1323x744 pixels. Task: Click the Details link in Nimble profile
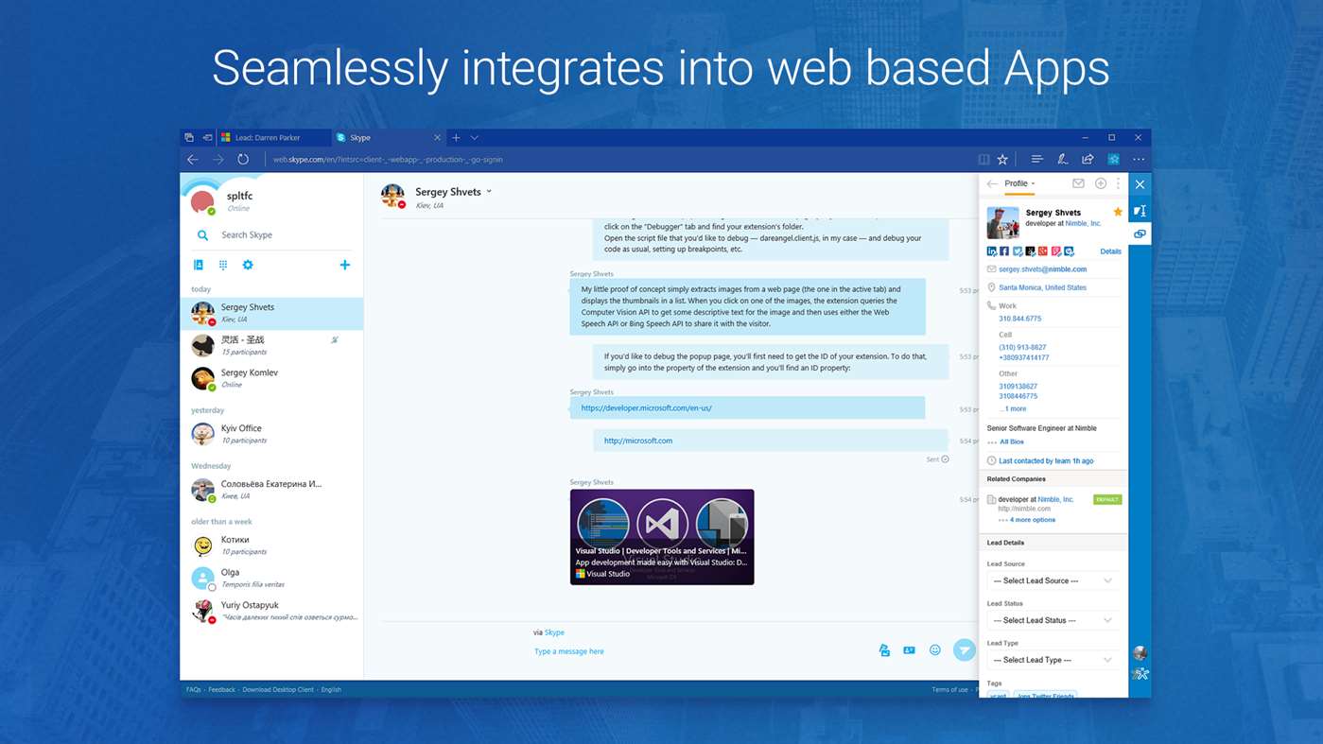tap(1110, 251)
